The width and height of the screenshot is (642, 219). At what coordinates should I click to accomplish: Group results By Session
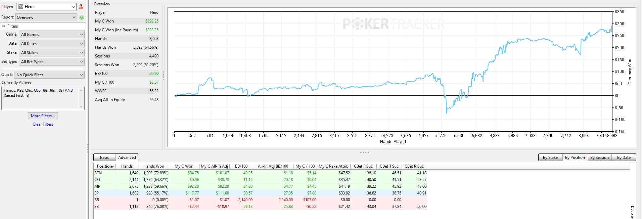click(599, 158)
